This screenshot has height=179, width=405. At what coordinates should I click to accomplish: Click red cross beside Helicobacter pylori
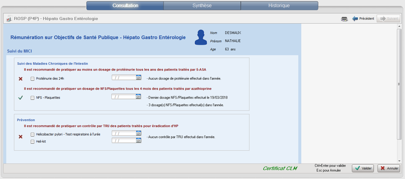coord(21,137)
